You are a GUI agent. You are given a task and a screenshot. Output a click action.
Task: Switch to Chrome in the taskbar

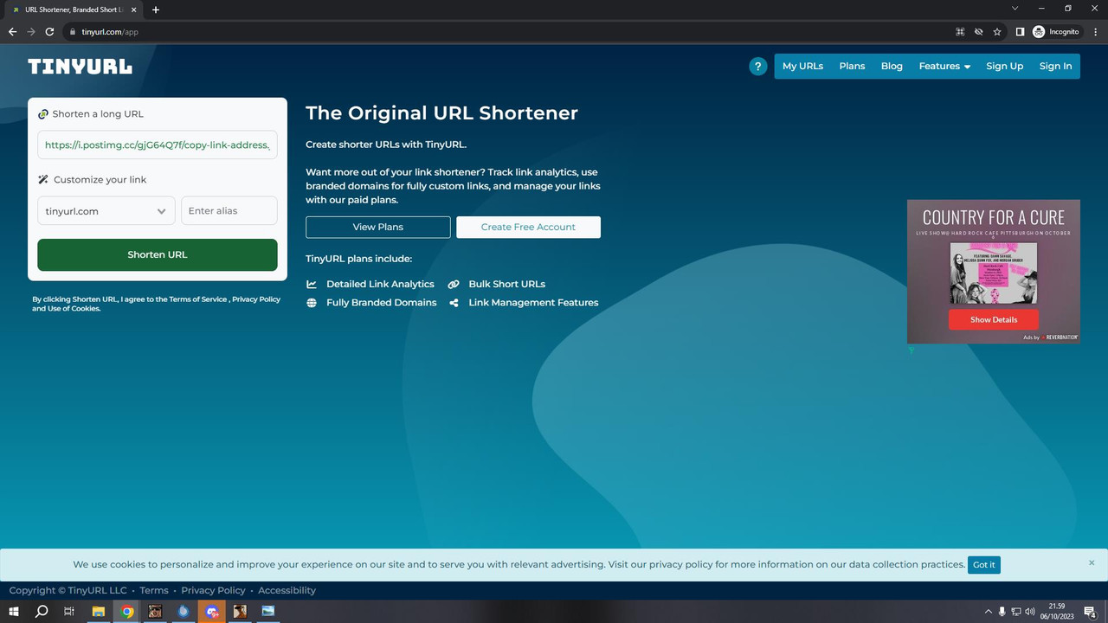(x=127, y=612)
